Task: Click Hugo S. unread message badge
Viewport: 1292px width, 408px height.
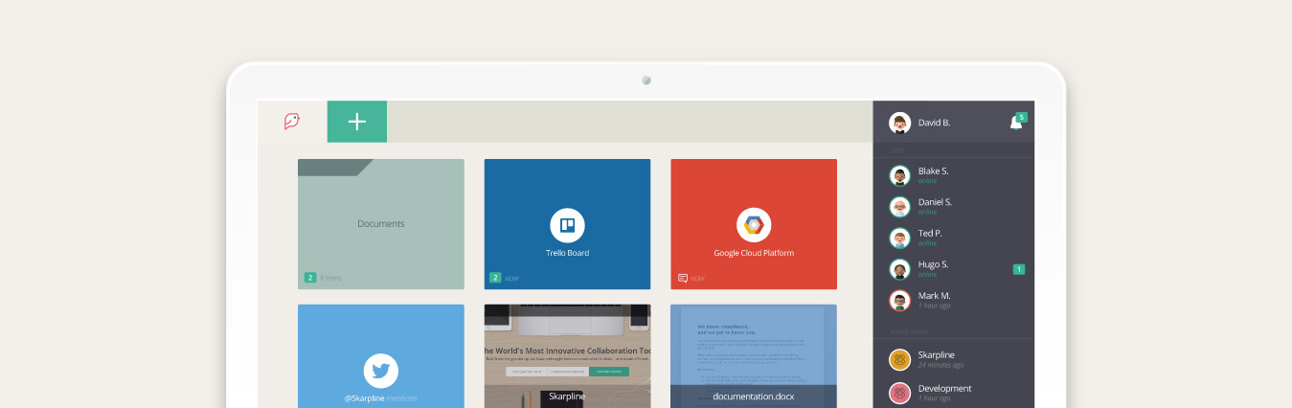Action: (1019, 269)
